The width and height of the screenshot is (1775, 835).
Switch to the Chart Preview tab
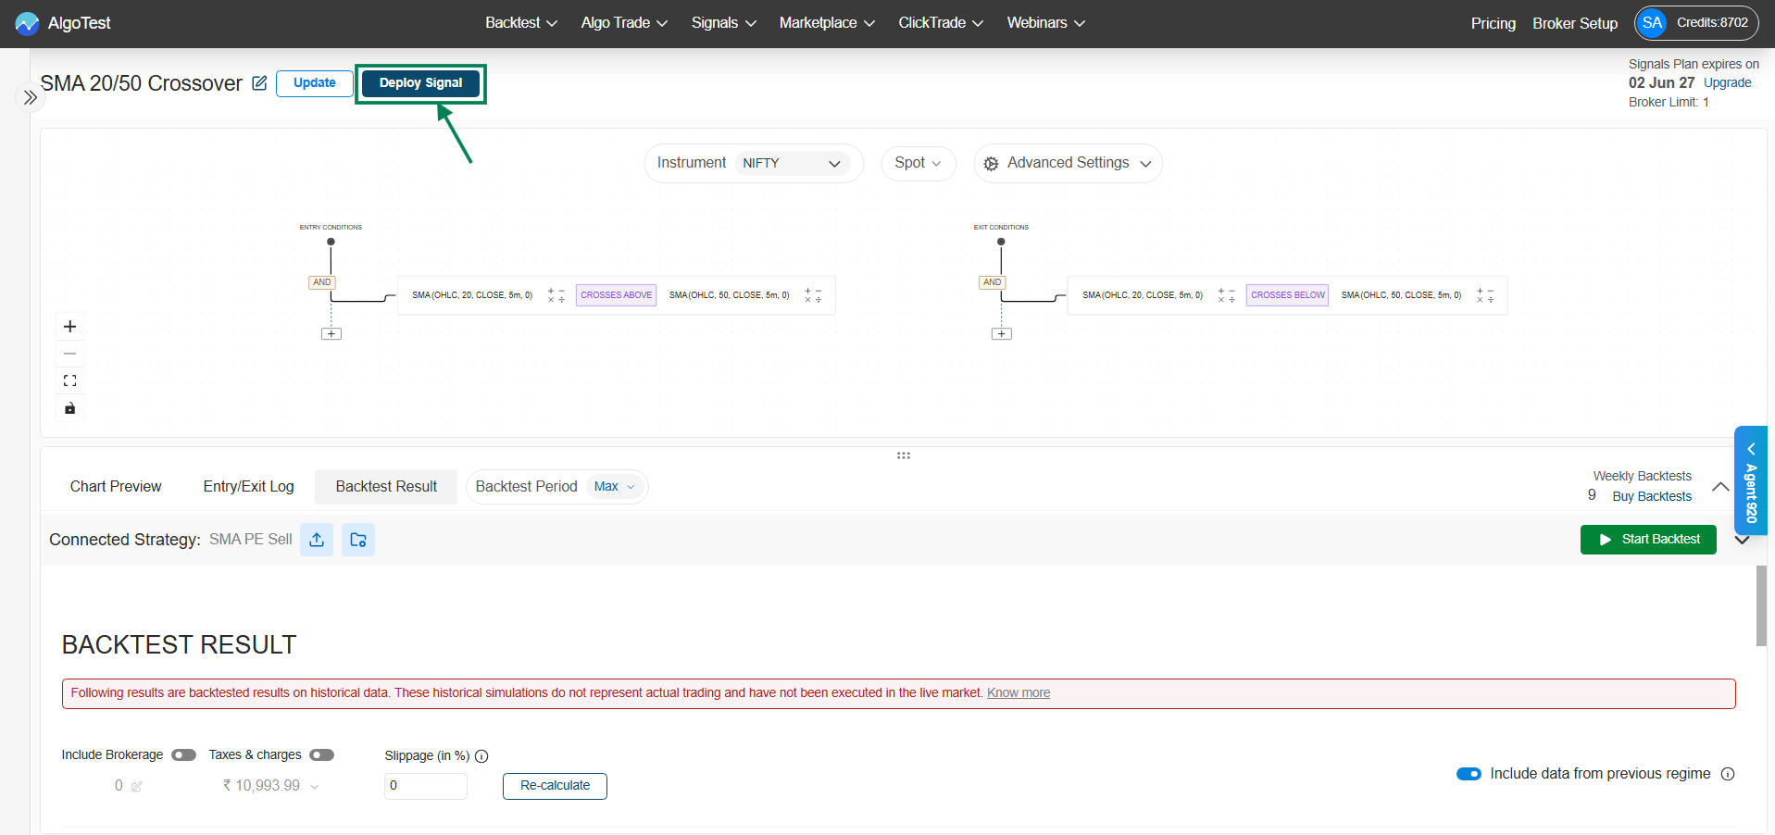tap(116, 487)
